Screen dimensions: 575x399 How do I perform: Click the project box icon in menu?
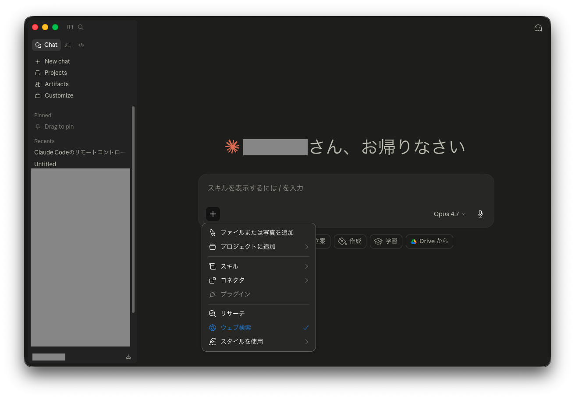coord(213,247)
